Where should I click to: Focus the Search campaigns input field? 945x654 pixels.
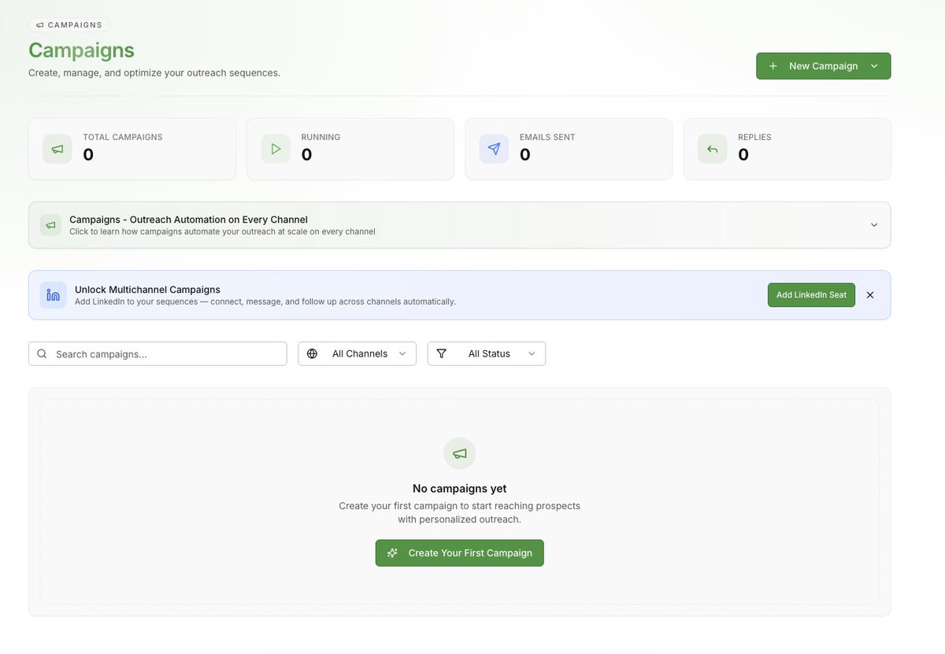(x=157, y=353)
